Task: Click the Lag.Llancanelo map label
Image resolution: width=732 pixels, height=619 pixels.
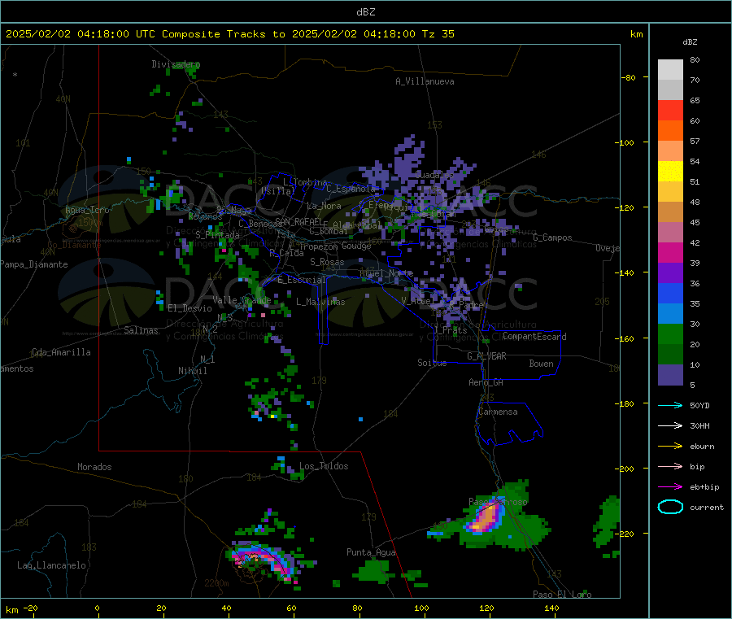Action: click(x=51, y=565)
